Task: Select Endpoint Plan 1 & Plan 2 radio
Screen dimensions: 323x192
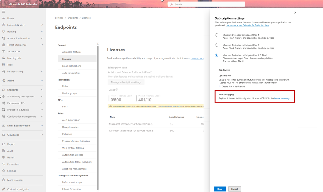Action: click(217, 55)
